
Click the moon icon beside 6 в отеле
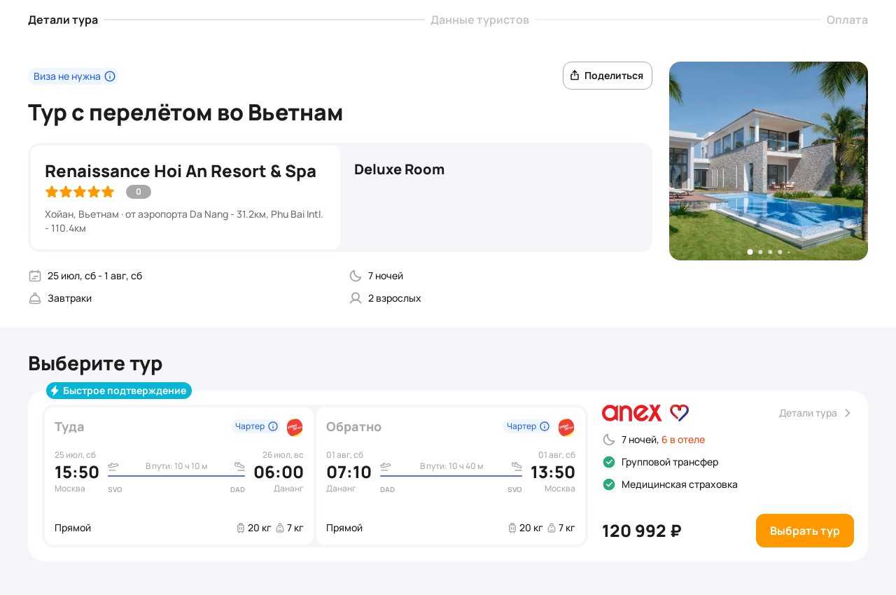pos(609,440)
